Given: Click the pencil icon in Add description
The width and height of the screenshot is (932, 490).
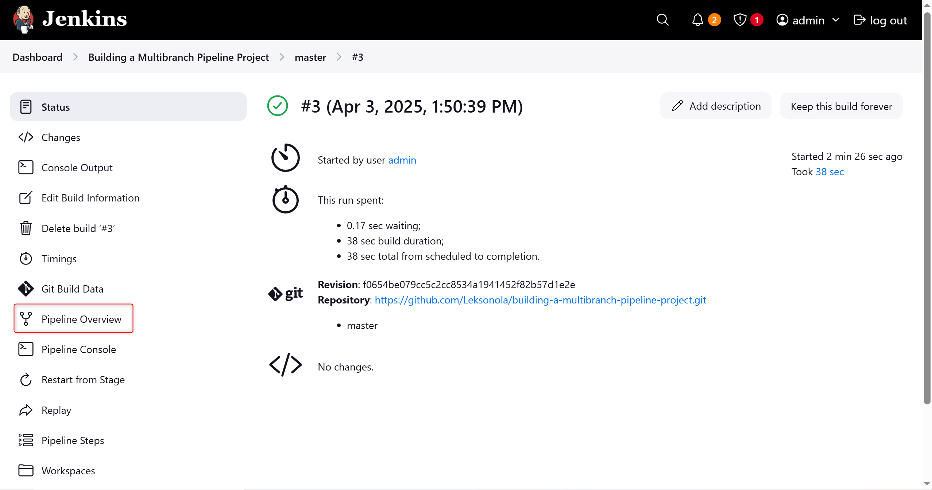Looking at the screenshot, I should tap(677, 106).
